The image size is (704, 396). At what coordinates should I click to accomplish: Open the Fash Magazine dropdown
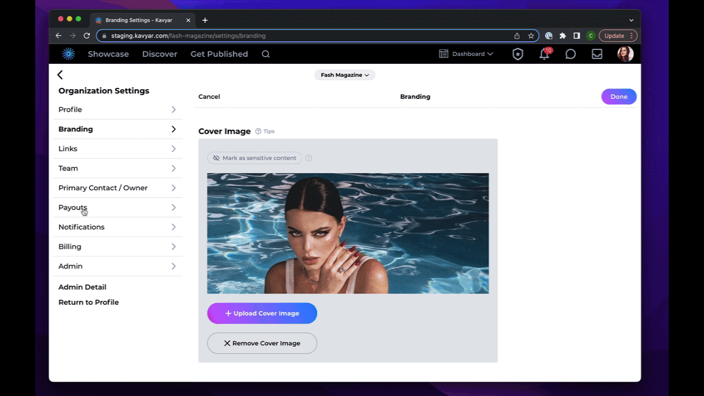[x=345, y=75]
